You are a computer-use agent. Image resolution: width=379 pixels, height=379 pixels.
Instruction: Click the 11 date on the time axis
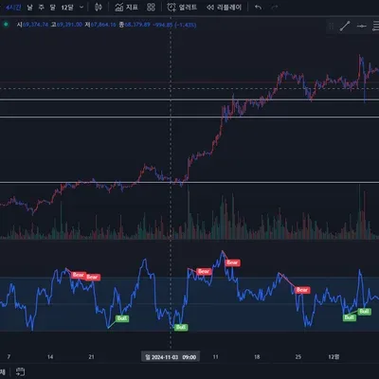pyautogui.click(x=215, y=357)
